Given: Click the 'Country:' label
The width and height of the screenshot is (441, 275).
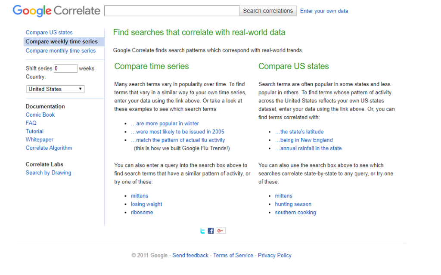Looking at the screenshot, I should click(x=36, y=77).
